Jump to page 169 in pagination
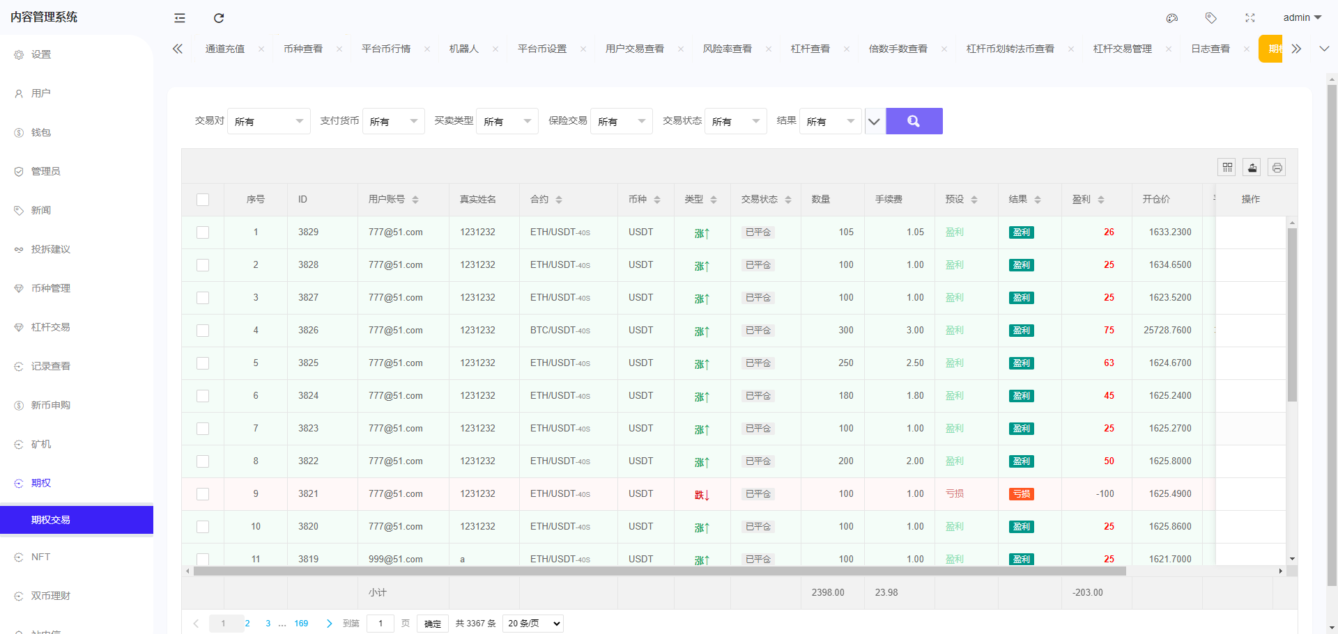This screenshot has width=1338, height=634. (x=300, y=624)
